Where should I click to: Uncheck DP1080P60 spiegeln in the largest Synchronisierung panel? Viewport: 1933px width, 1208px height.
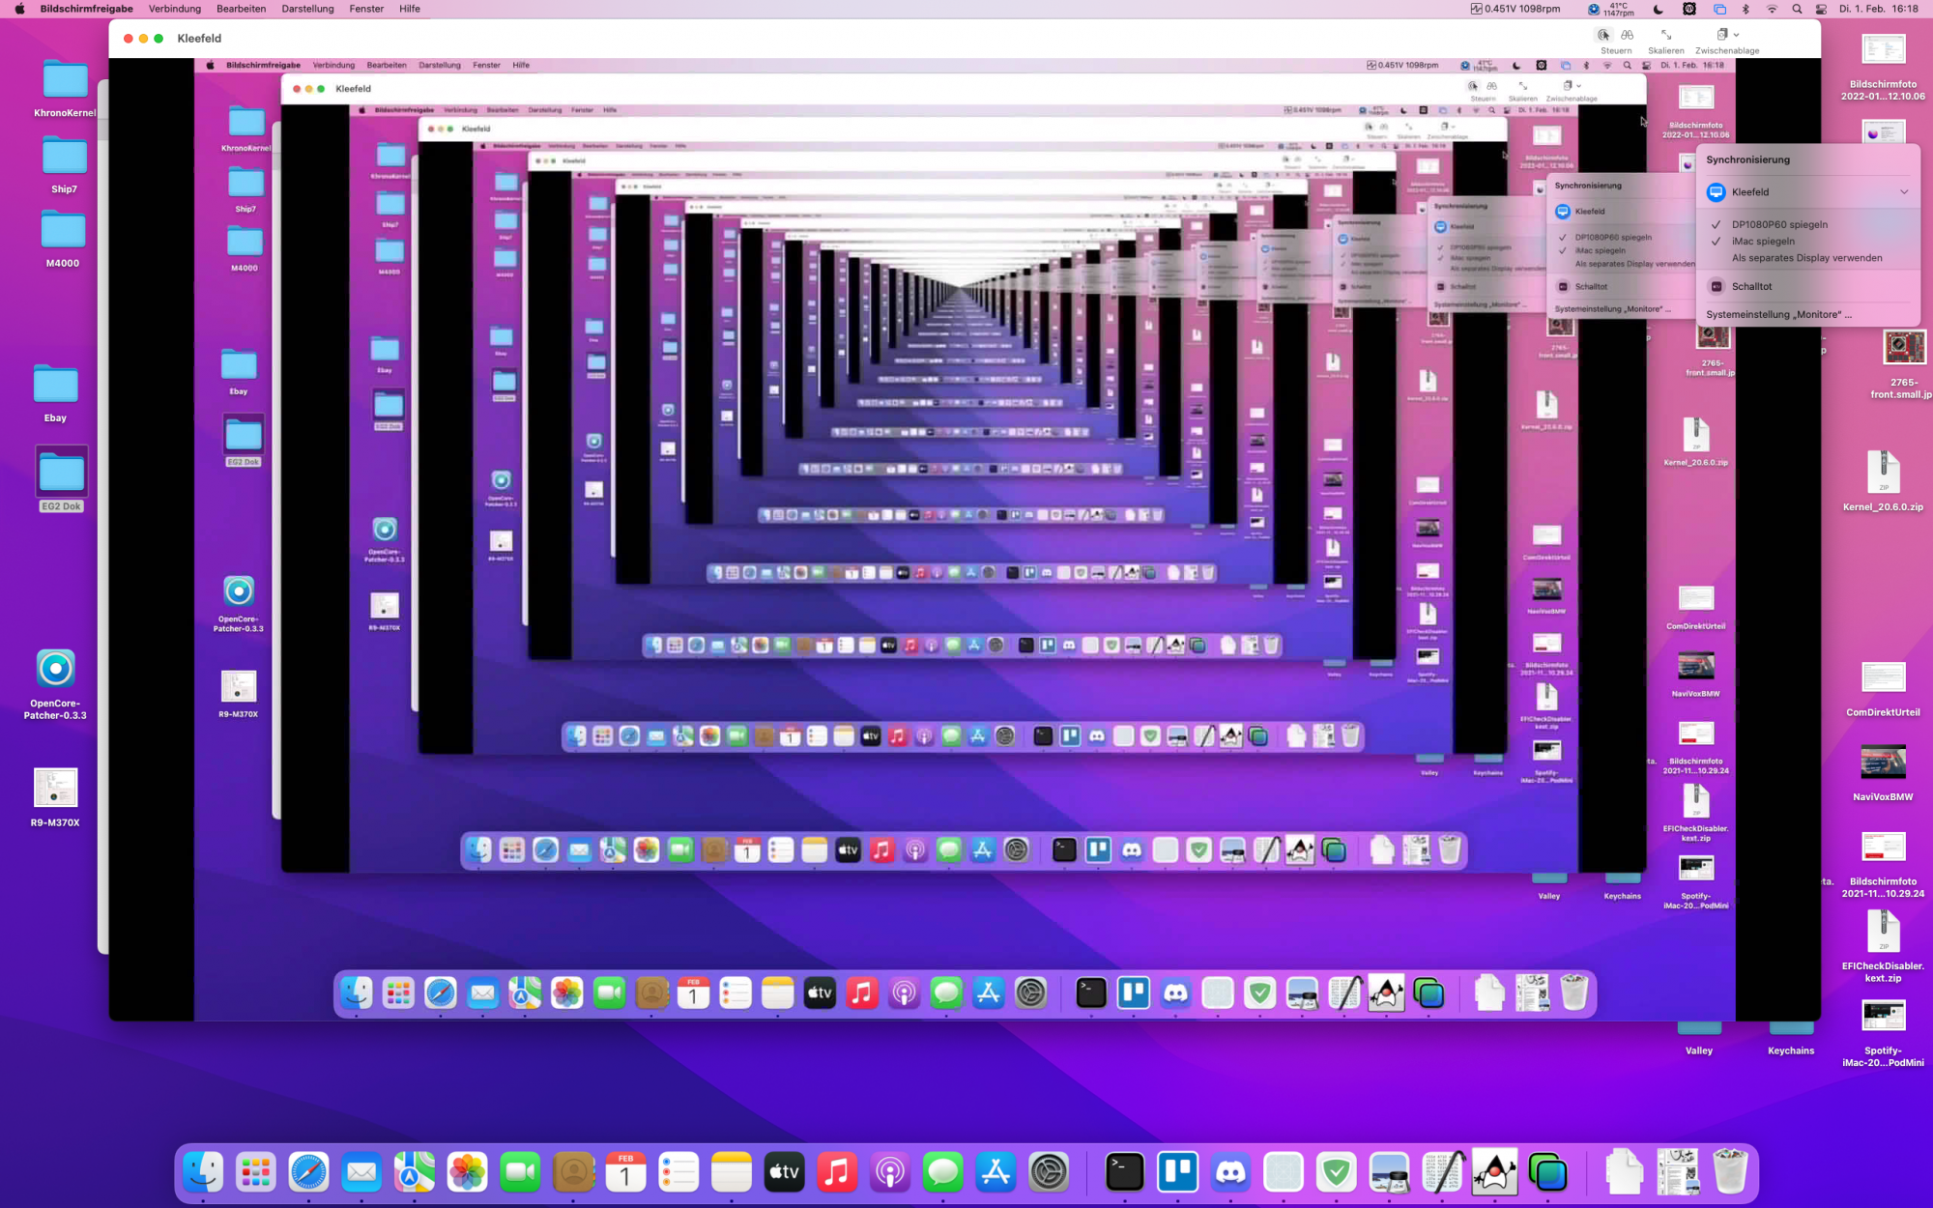1778,224
